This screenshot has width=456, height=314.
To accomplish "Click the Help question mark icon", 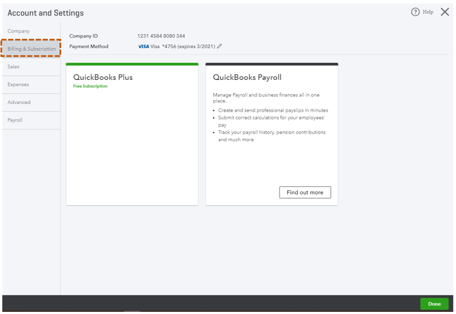I will point(415,12).
